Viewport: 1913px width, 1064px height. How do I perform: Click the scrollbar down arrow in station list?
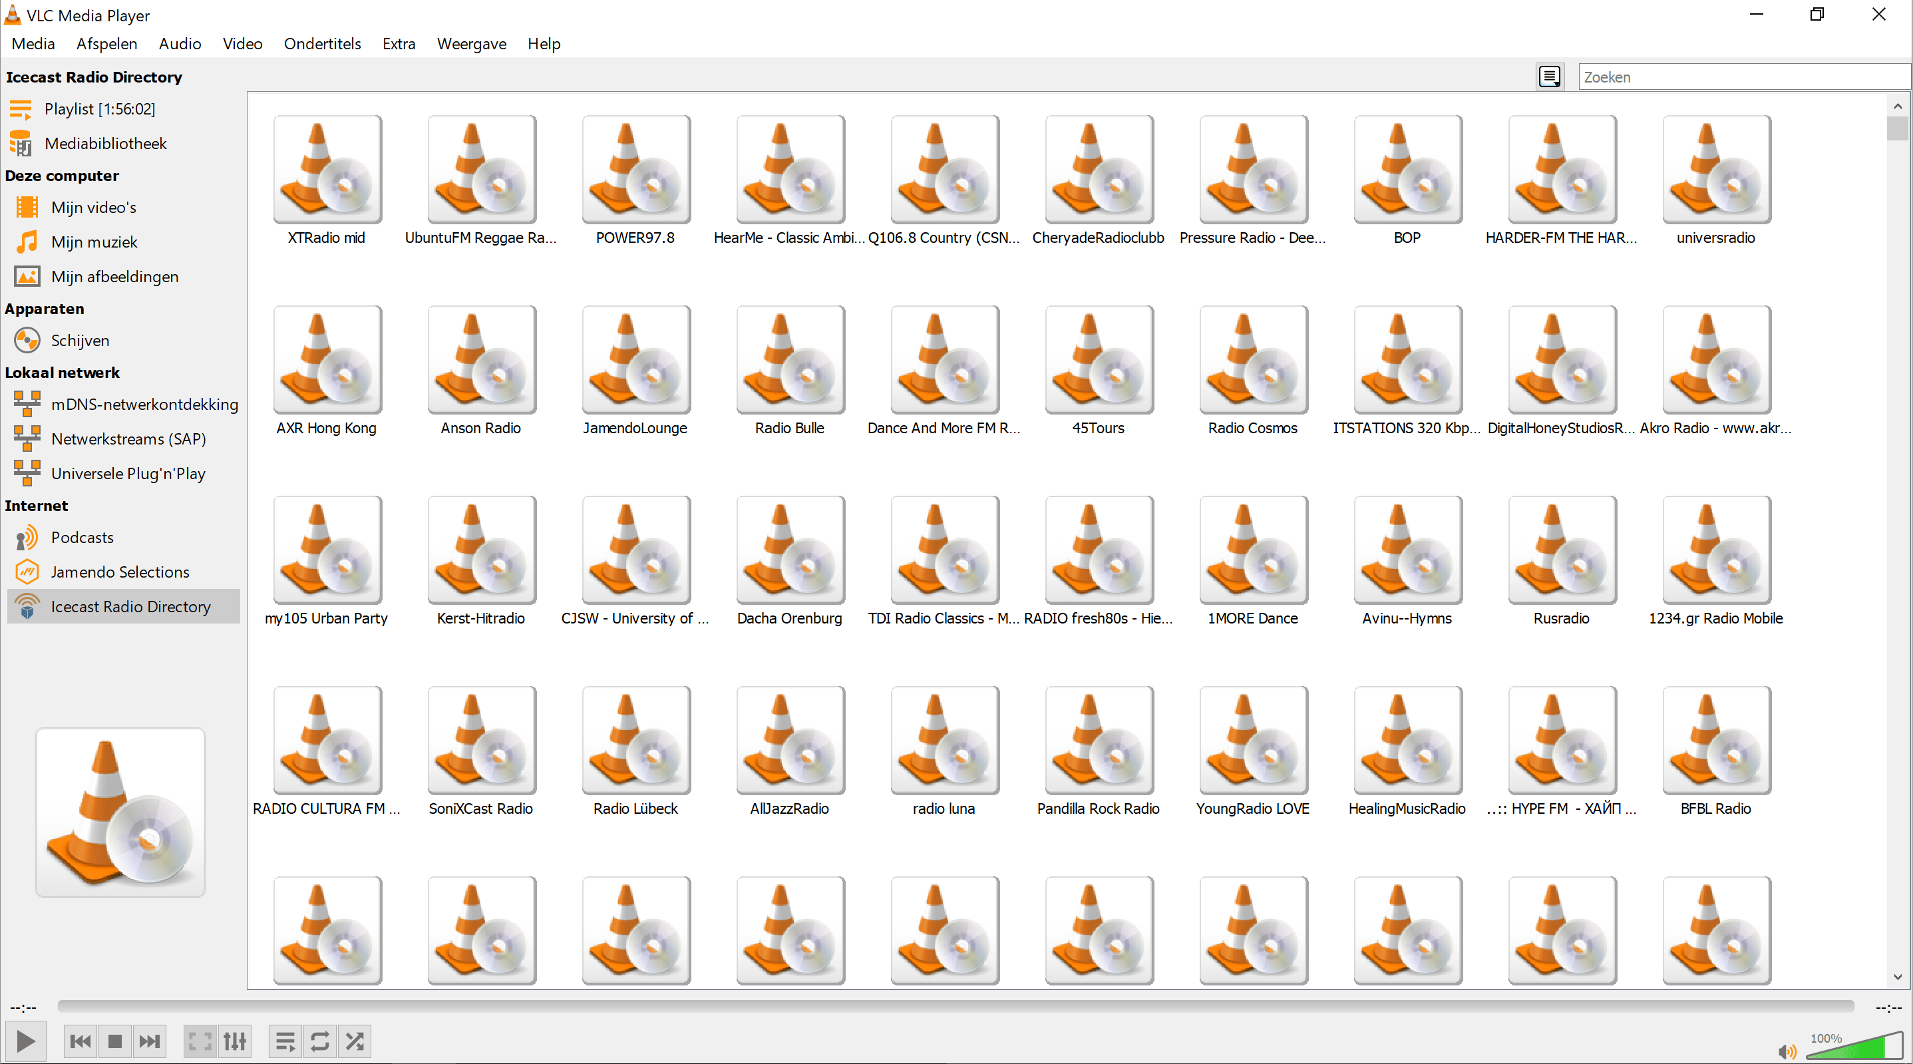1898,977
